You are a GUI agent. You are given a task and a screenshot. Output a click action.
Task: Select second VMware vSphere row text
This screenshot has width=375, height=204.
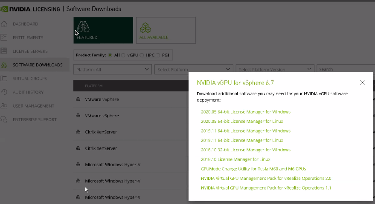tap(102, 116)
